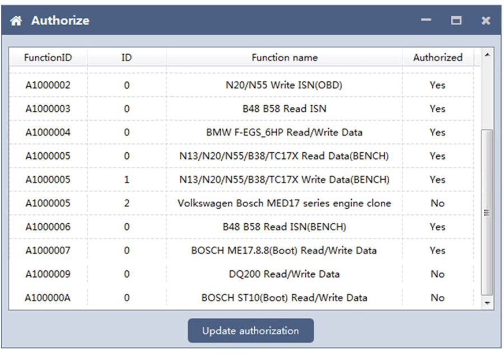The width and height of the screenshot is (504, 357).
Task: Click the Function name column header
Action: coord(284,58)
